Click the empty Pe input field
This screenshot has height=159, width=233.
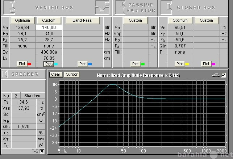(x=24, y=145)
